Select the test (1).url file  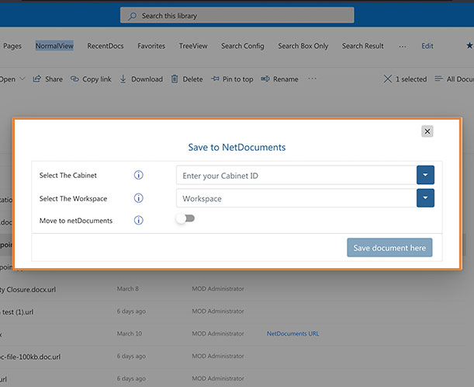(17, 312)
